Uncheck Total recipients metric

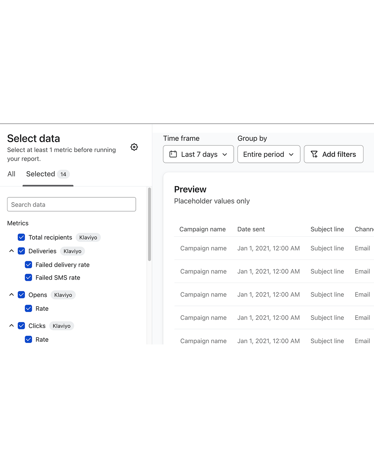(21, 237)
